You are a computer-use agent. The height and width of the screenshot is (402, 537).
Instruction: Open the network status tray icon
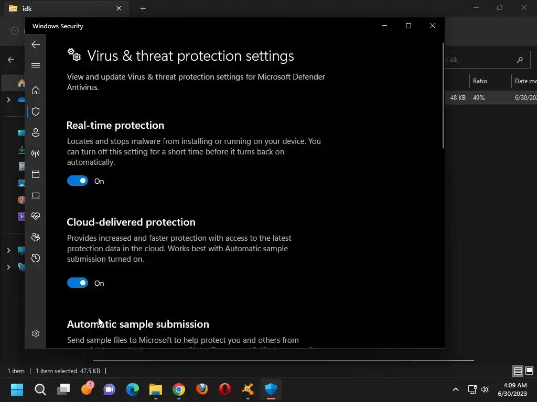[x=472, y=389]
